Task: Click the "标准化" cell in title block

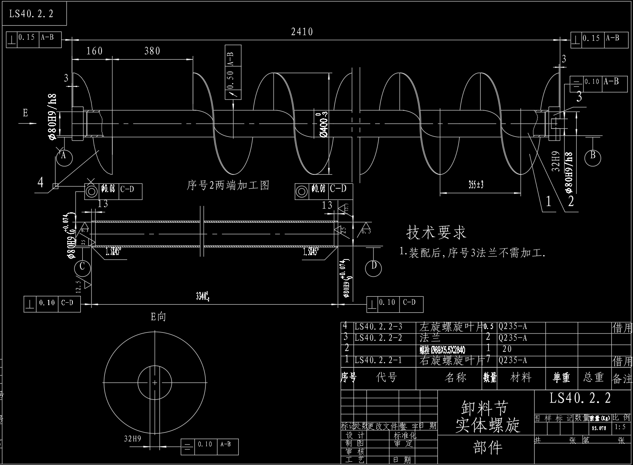Action: click(x=405, y=435)
